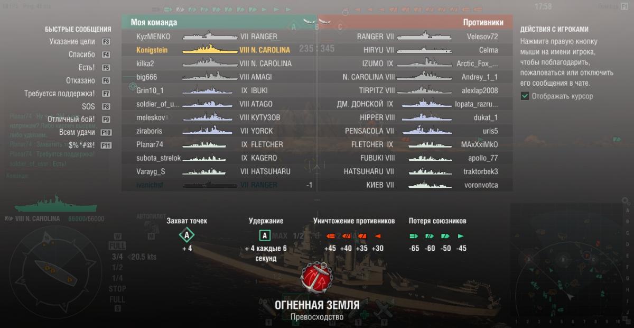The image size is (634, 328).
Task: Send the Всем удачи quick message
Action: tap(77, 132)
